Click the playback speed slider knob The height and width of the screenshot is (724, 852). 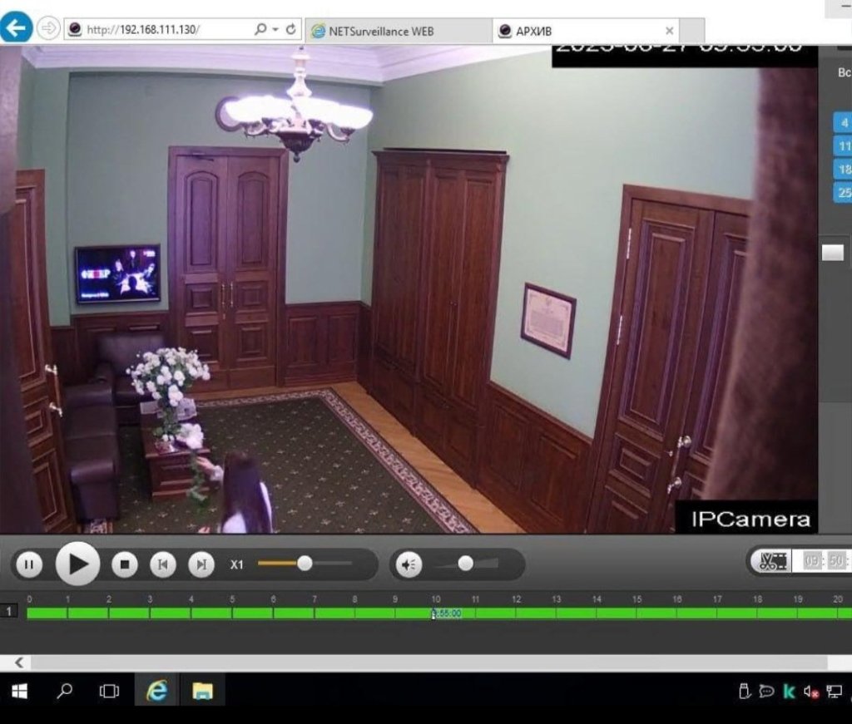tap(305, 564)
